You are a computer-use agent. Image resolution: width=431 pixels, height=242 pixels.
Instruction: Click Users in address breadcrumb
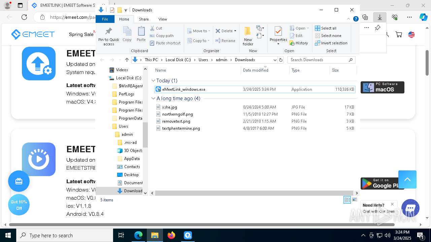coord(203,60)
